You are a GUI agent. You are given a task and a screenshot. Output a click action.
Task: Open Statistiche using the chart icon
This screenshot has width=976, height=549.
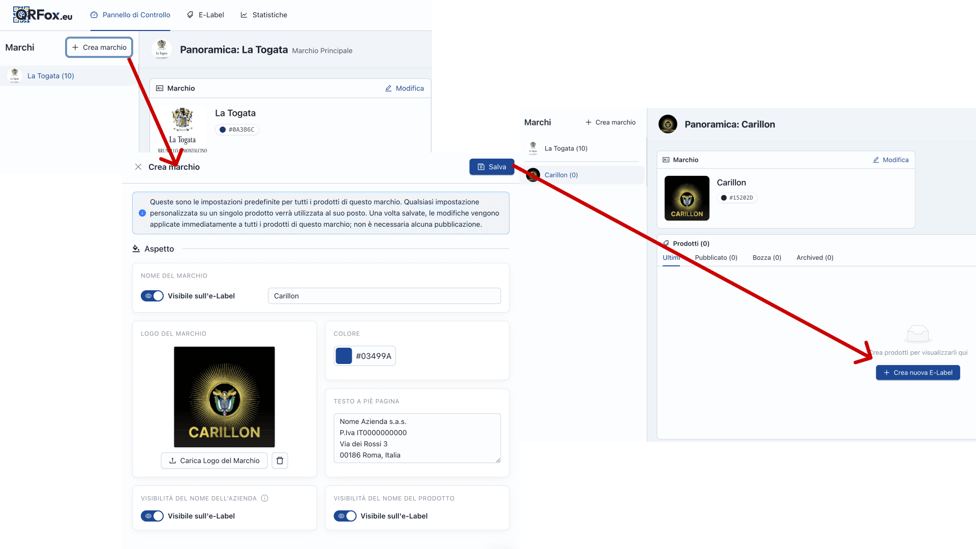pyautogui.click(x=245, y=15)
